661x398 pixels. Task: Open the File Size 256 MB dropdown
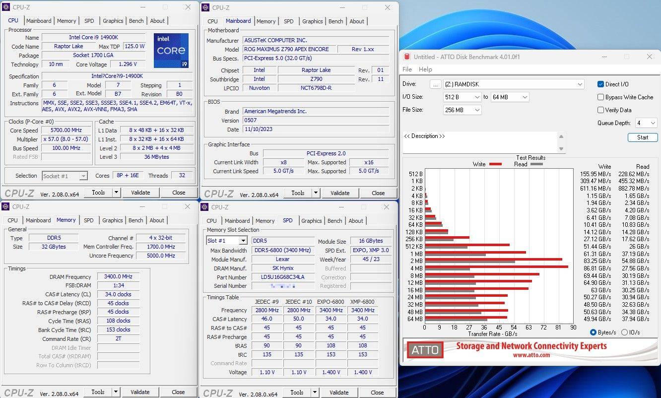(462, 110)
